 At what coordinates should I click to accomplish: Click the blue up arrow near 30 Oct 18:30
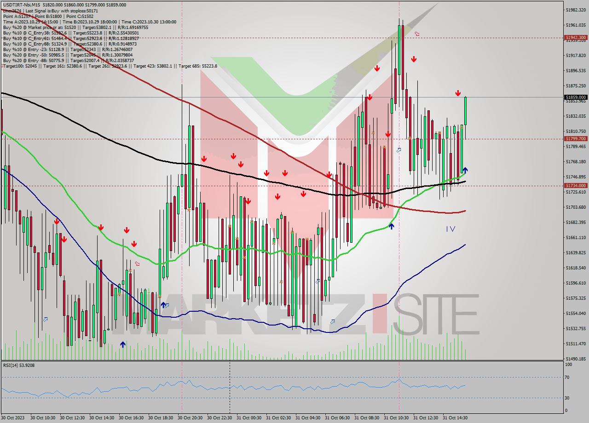pyautogui.click(x=164, y=304)
